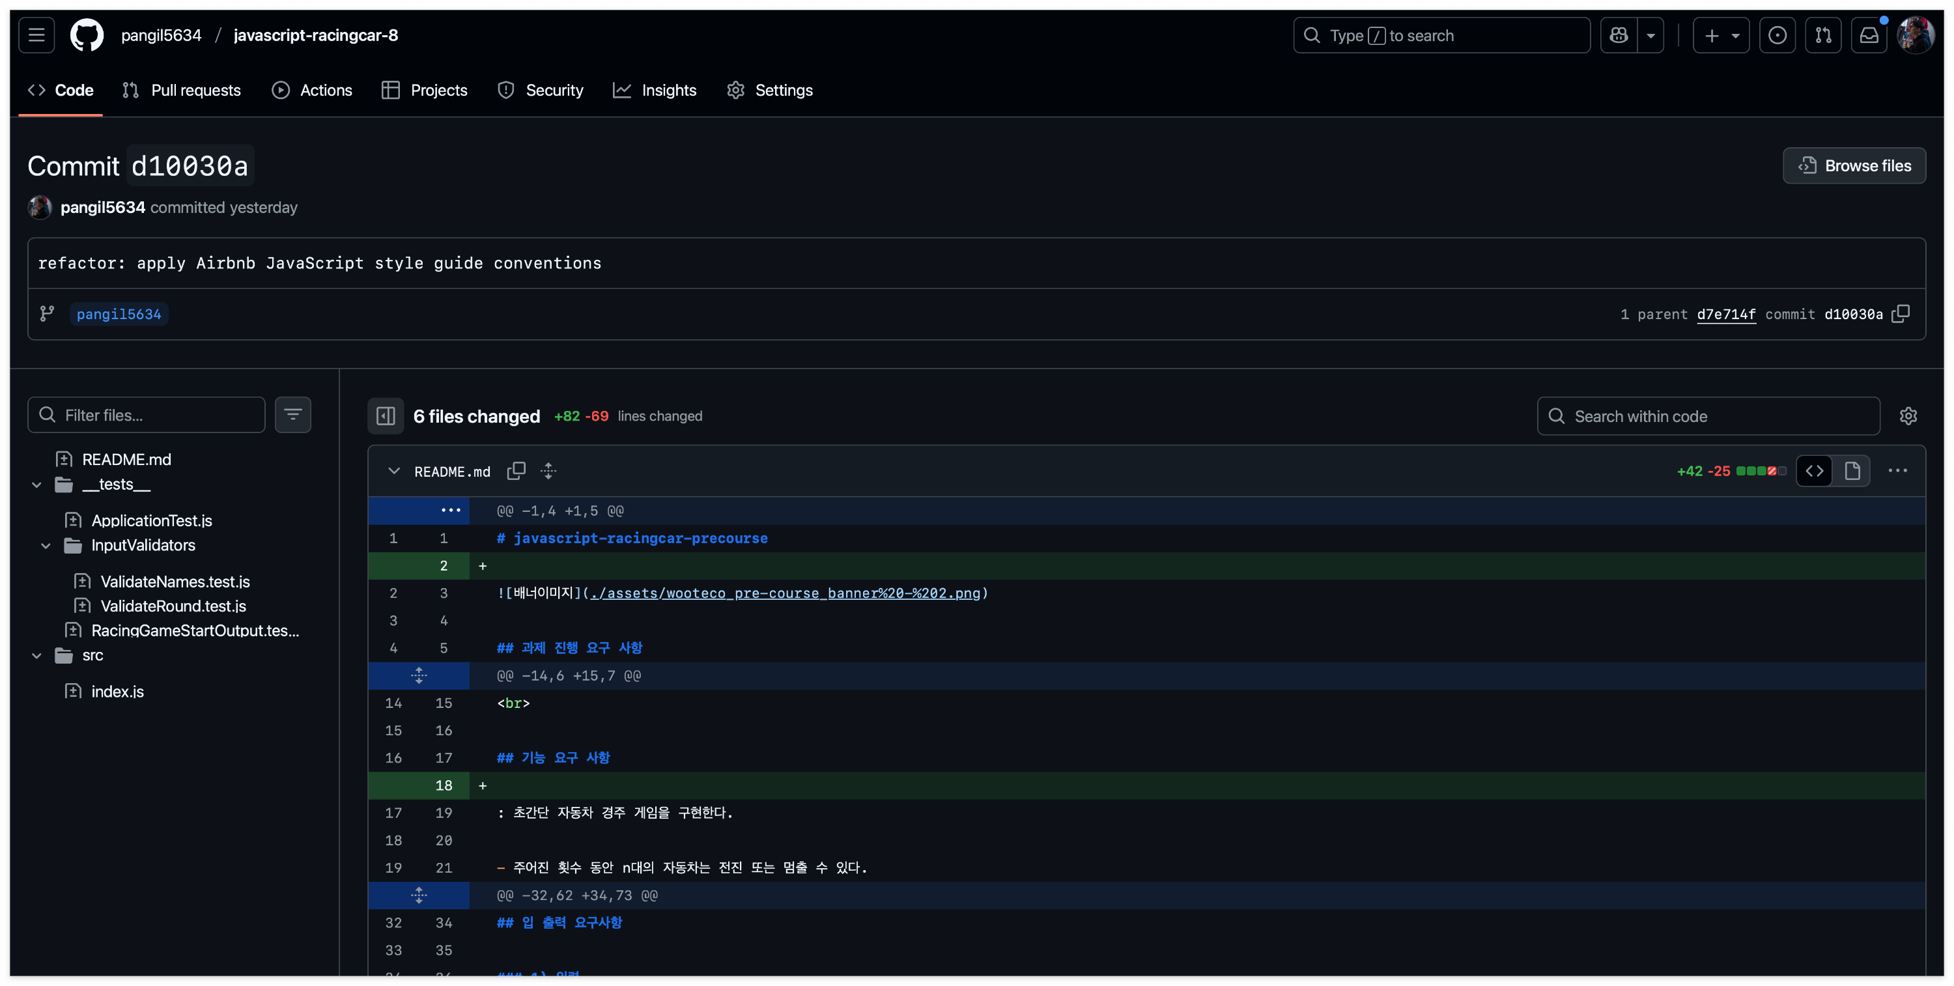Screen dimensions: 1954x986
Task: Copy the README.md file path
Action: click(x=516, y=471)
